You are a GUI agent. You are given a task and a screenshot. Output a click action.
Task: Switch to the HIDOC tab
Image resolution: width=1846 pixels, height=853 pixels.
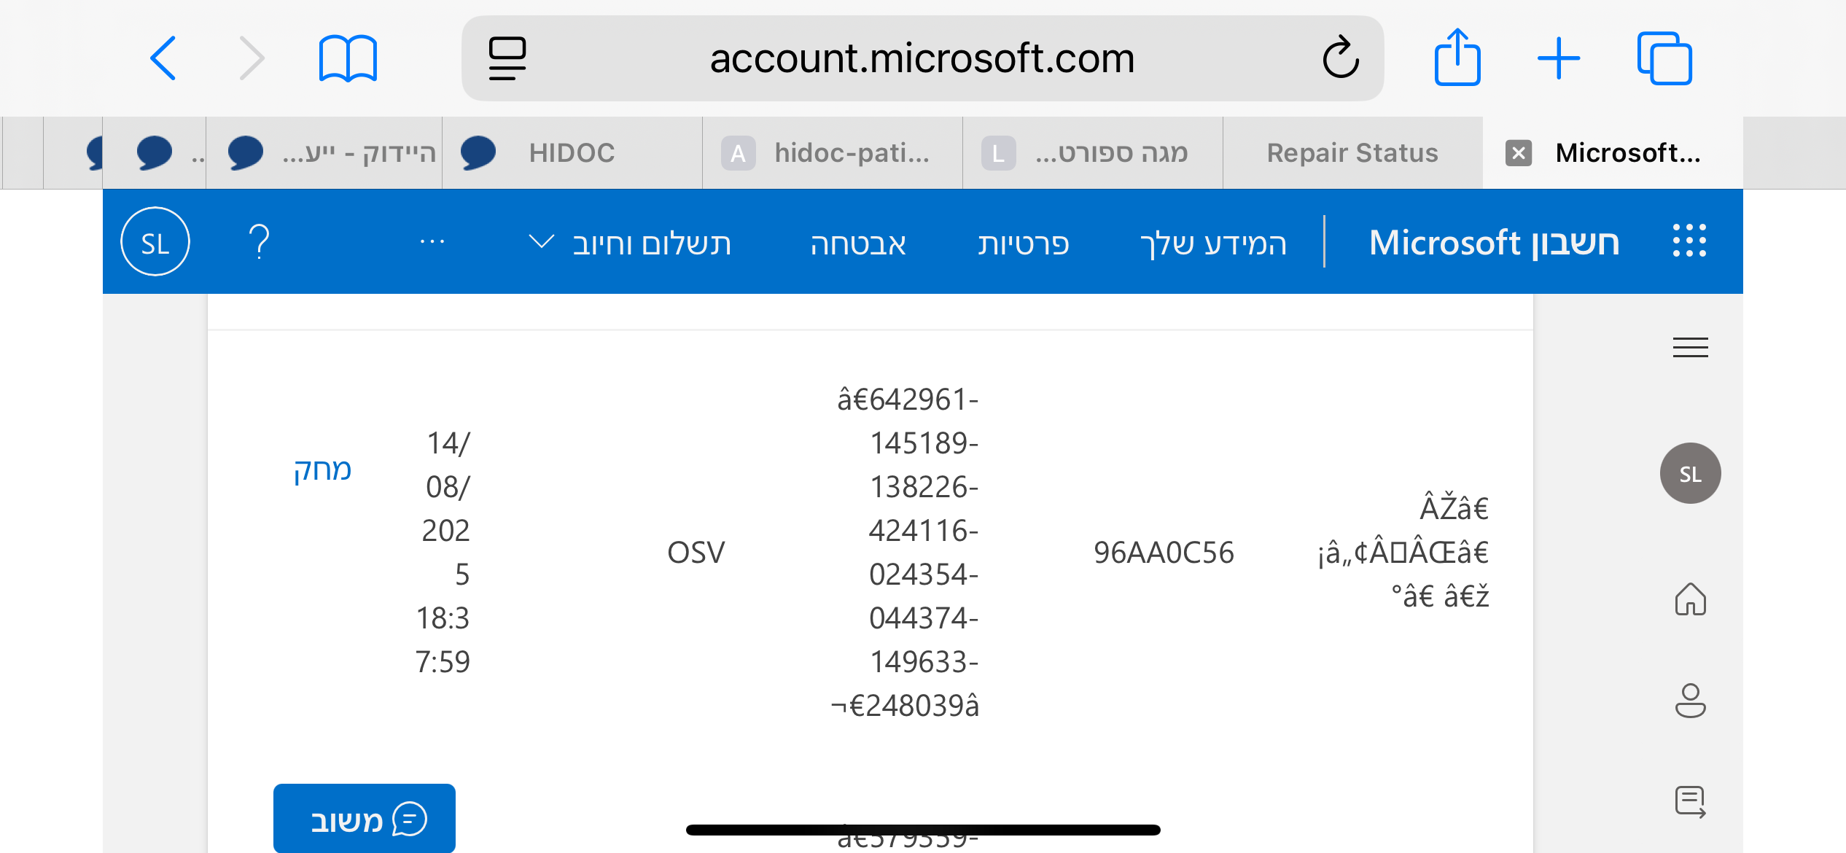tap(572, 152)
